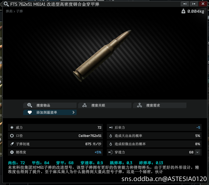209x185 pixels.
Task: Click the 甲伤：84 stat text
Action: pyautogui.click(x=41, y=163)
